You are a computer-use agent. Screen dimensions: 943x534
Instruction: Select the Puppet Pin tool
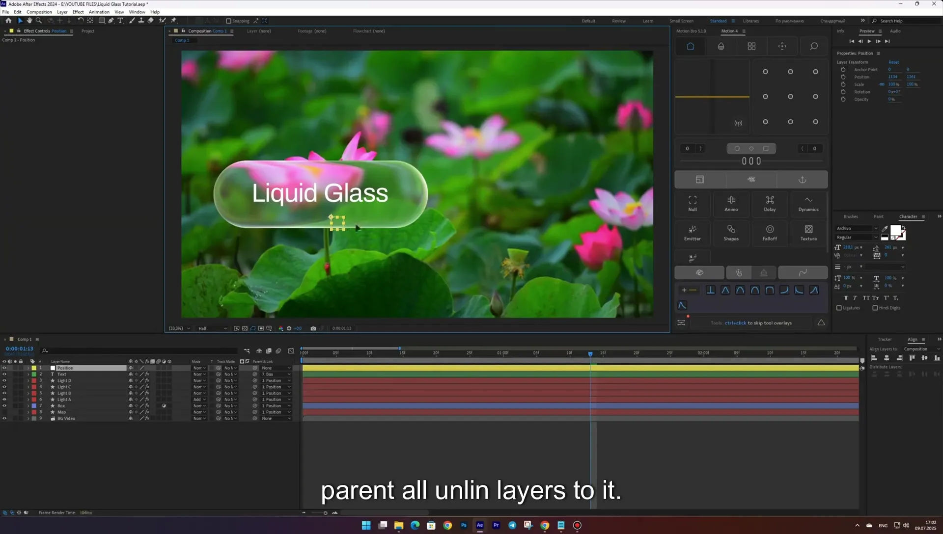173,21
